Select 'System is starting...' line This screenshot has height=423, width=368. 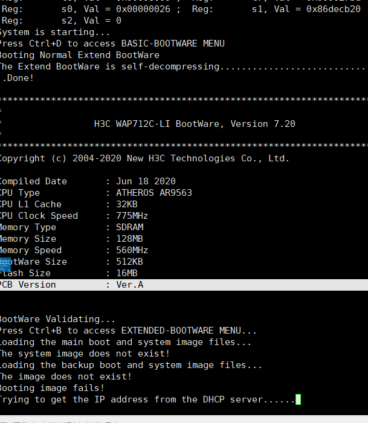tap(55, 33)
